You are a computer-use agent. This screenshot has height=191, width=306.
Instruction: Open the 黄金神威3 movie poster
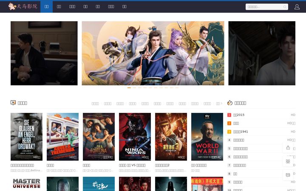click(x=171, y=137)
